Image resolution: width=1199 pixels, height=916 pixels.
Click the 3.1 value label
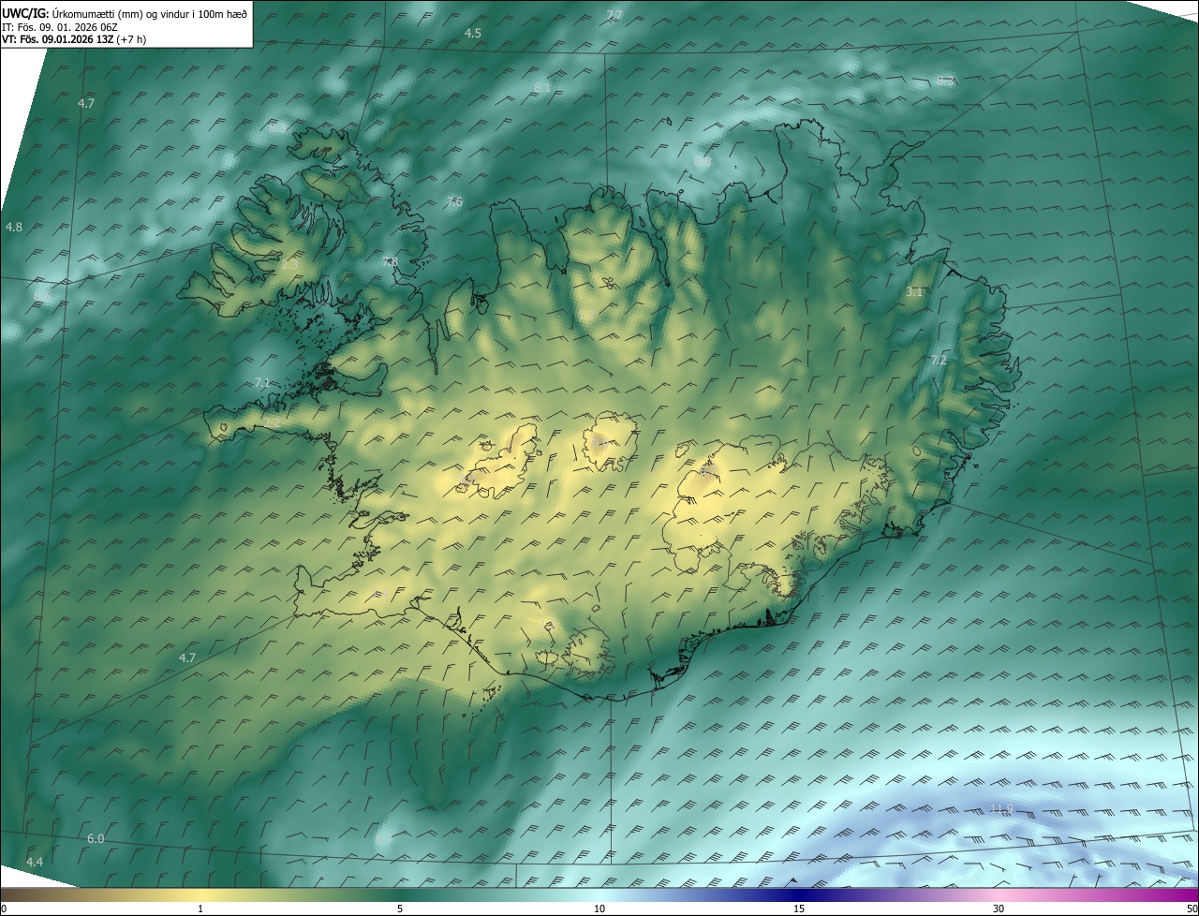(914, 292)
